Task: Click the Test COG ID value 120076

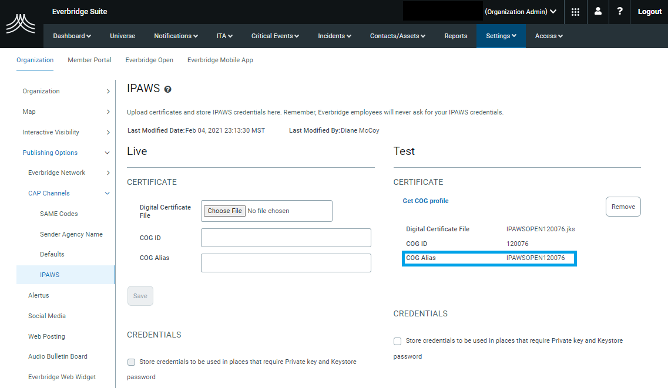Action: (517, 244)
